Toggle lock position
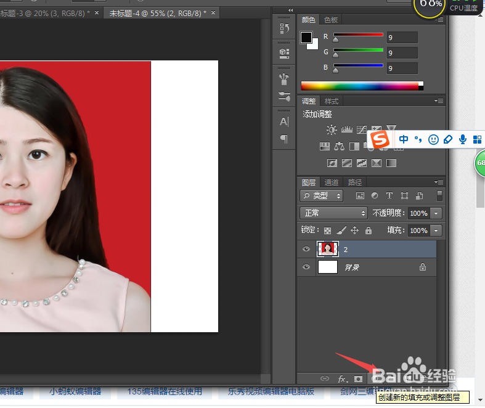 [354, 230]
